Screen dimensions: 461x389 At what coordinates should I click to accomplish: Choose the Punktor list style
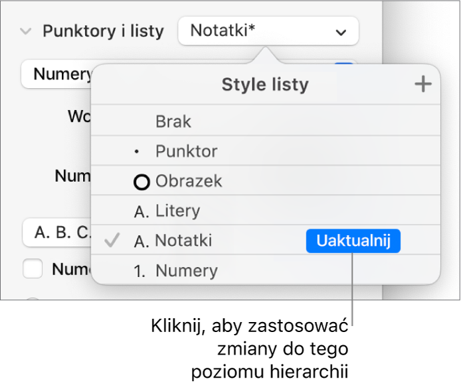(x=266, y=151)
